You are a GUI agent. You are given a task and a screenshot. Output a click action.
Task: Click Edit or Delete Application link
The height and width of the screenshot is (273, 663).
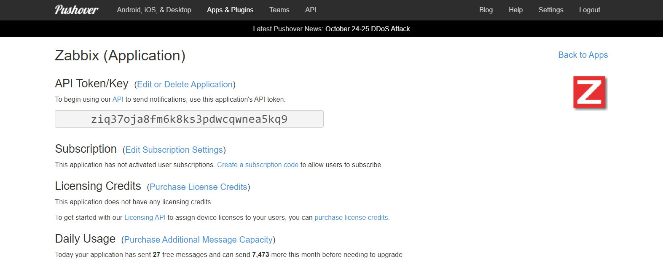point(185,84)
